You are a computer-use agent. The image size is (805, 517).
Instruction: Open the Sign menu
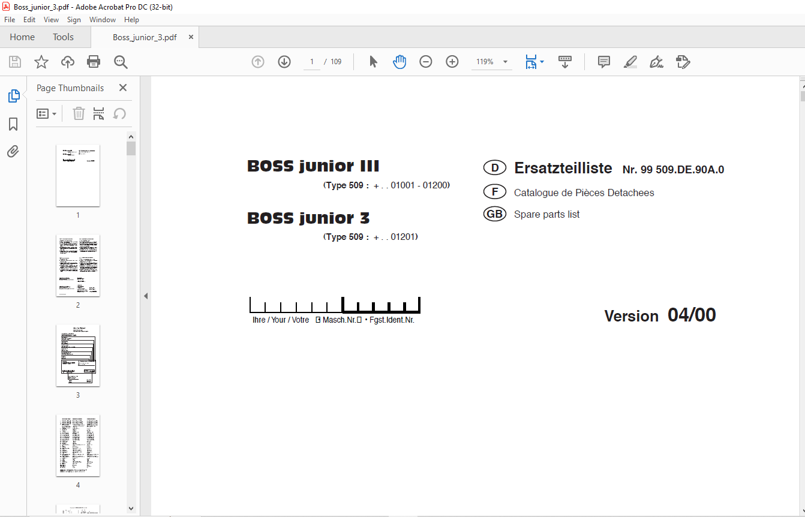pos(74,20)
